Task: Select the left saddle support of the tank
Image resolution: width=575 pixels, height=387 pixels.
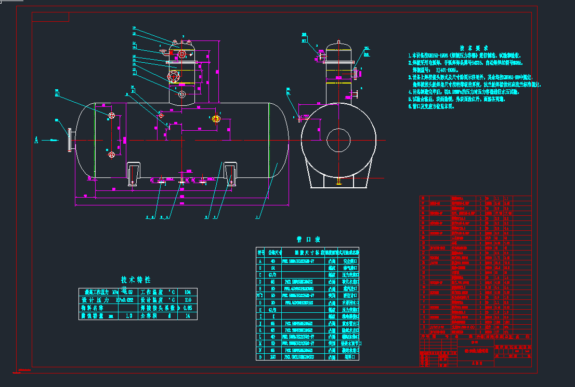Action: coord(134,173)
